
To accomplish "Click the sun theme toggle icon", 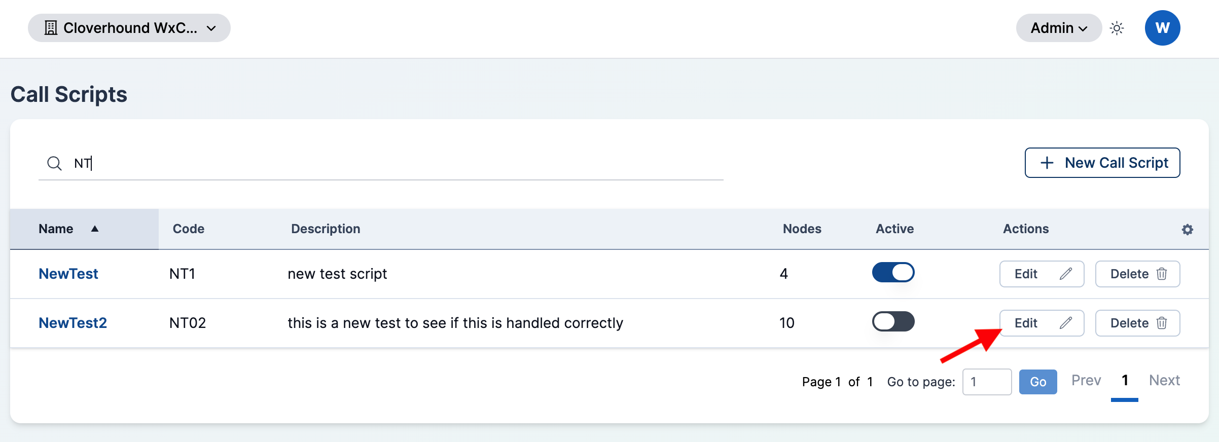I will [1117, 28].
